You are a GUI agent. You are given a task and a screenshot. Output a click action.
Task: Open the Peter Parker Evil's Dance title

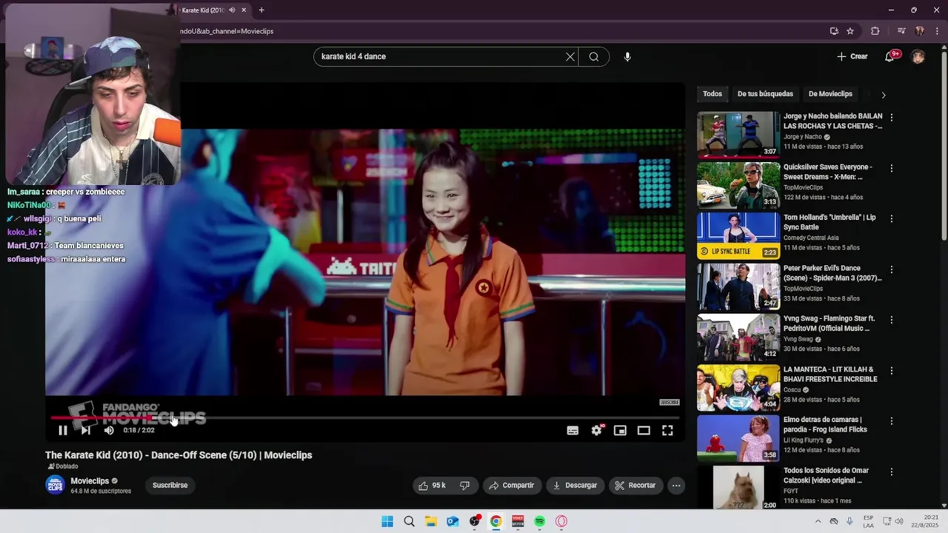(x=832, y=272)
